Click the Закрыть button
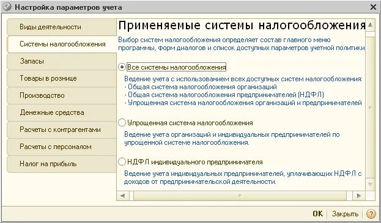 345,214
